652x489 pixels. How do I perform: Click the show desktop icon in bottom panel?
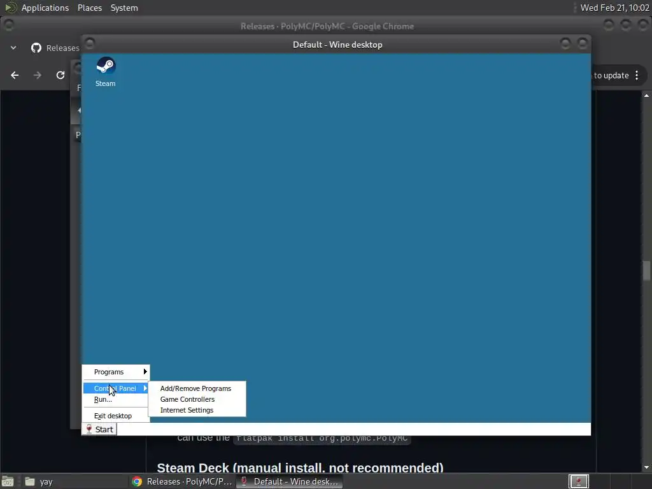[8, 481]
